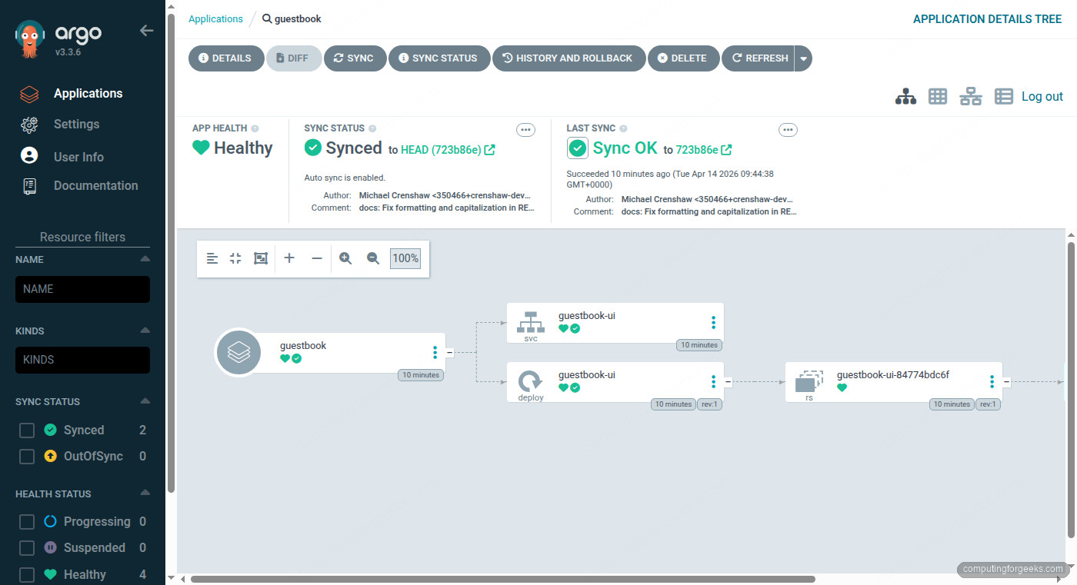Collapse the KINDS filter section
This screenshot has height=585, width=1077.
click(145, 331)
